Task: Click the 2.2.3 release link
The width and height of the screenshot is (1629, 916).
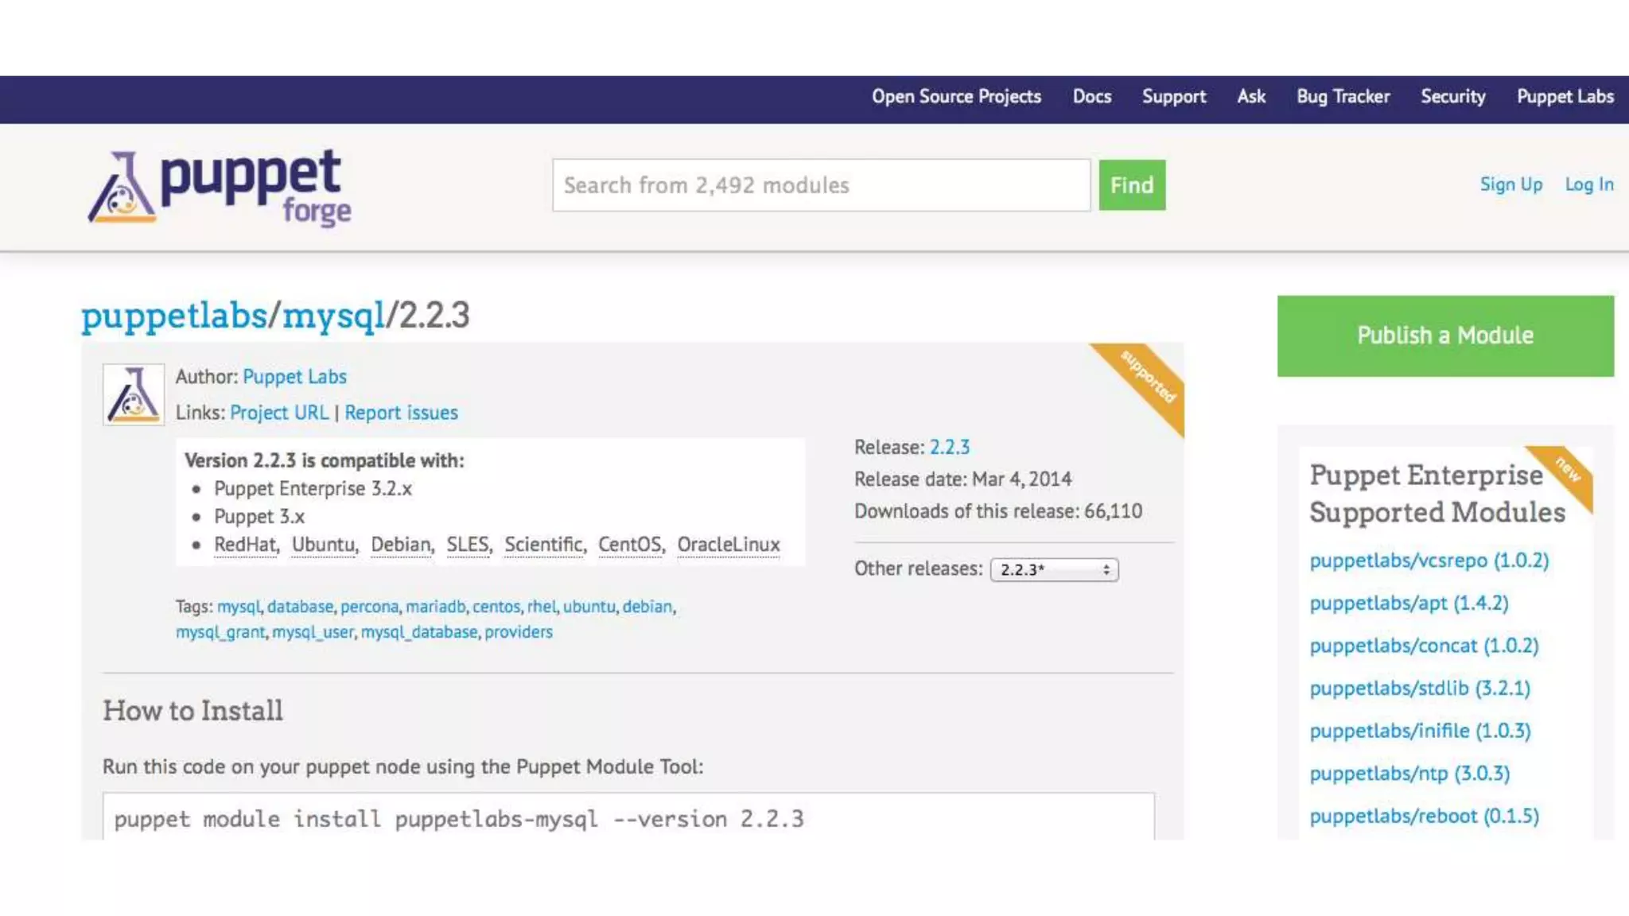Action: click(949, 447)
